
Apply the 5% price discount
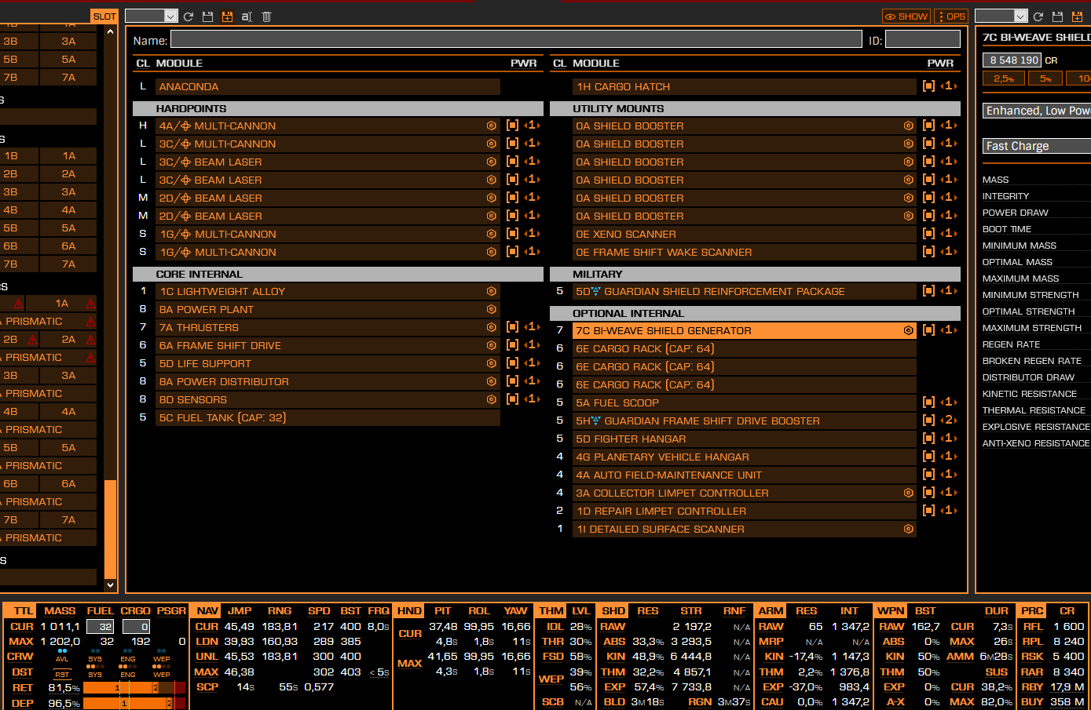point(1045,78)
